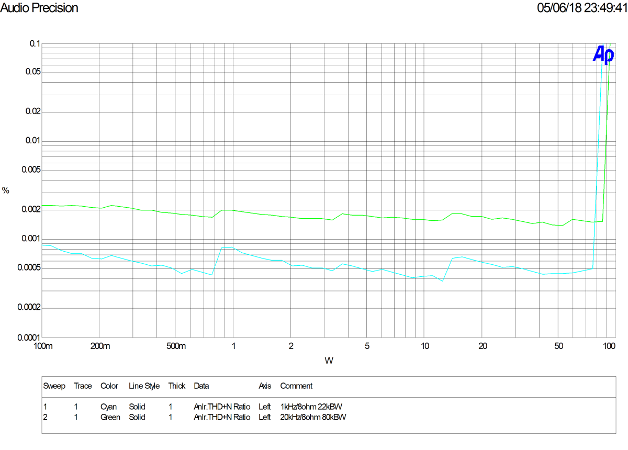Click the 0.05 y-axis label
The width and height of the screenshot is (628, 450).
click(33, 72)
